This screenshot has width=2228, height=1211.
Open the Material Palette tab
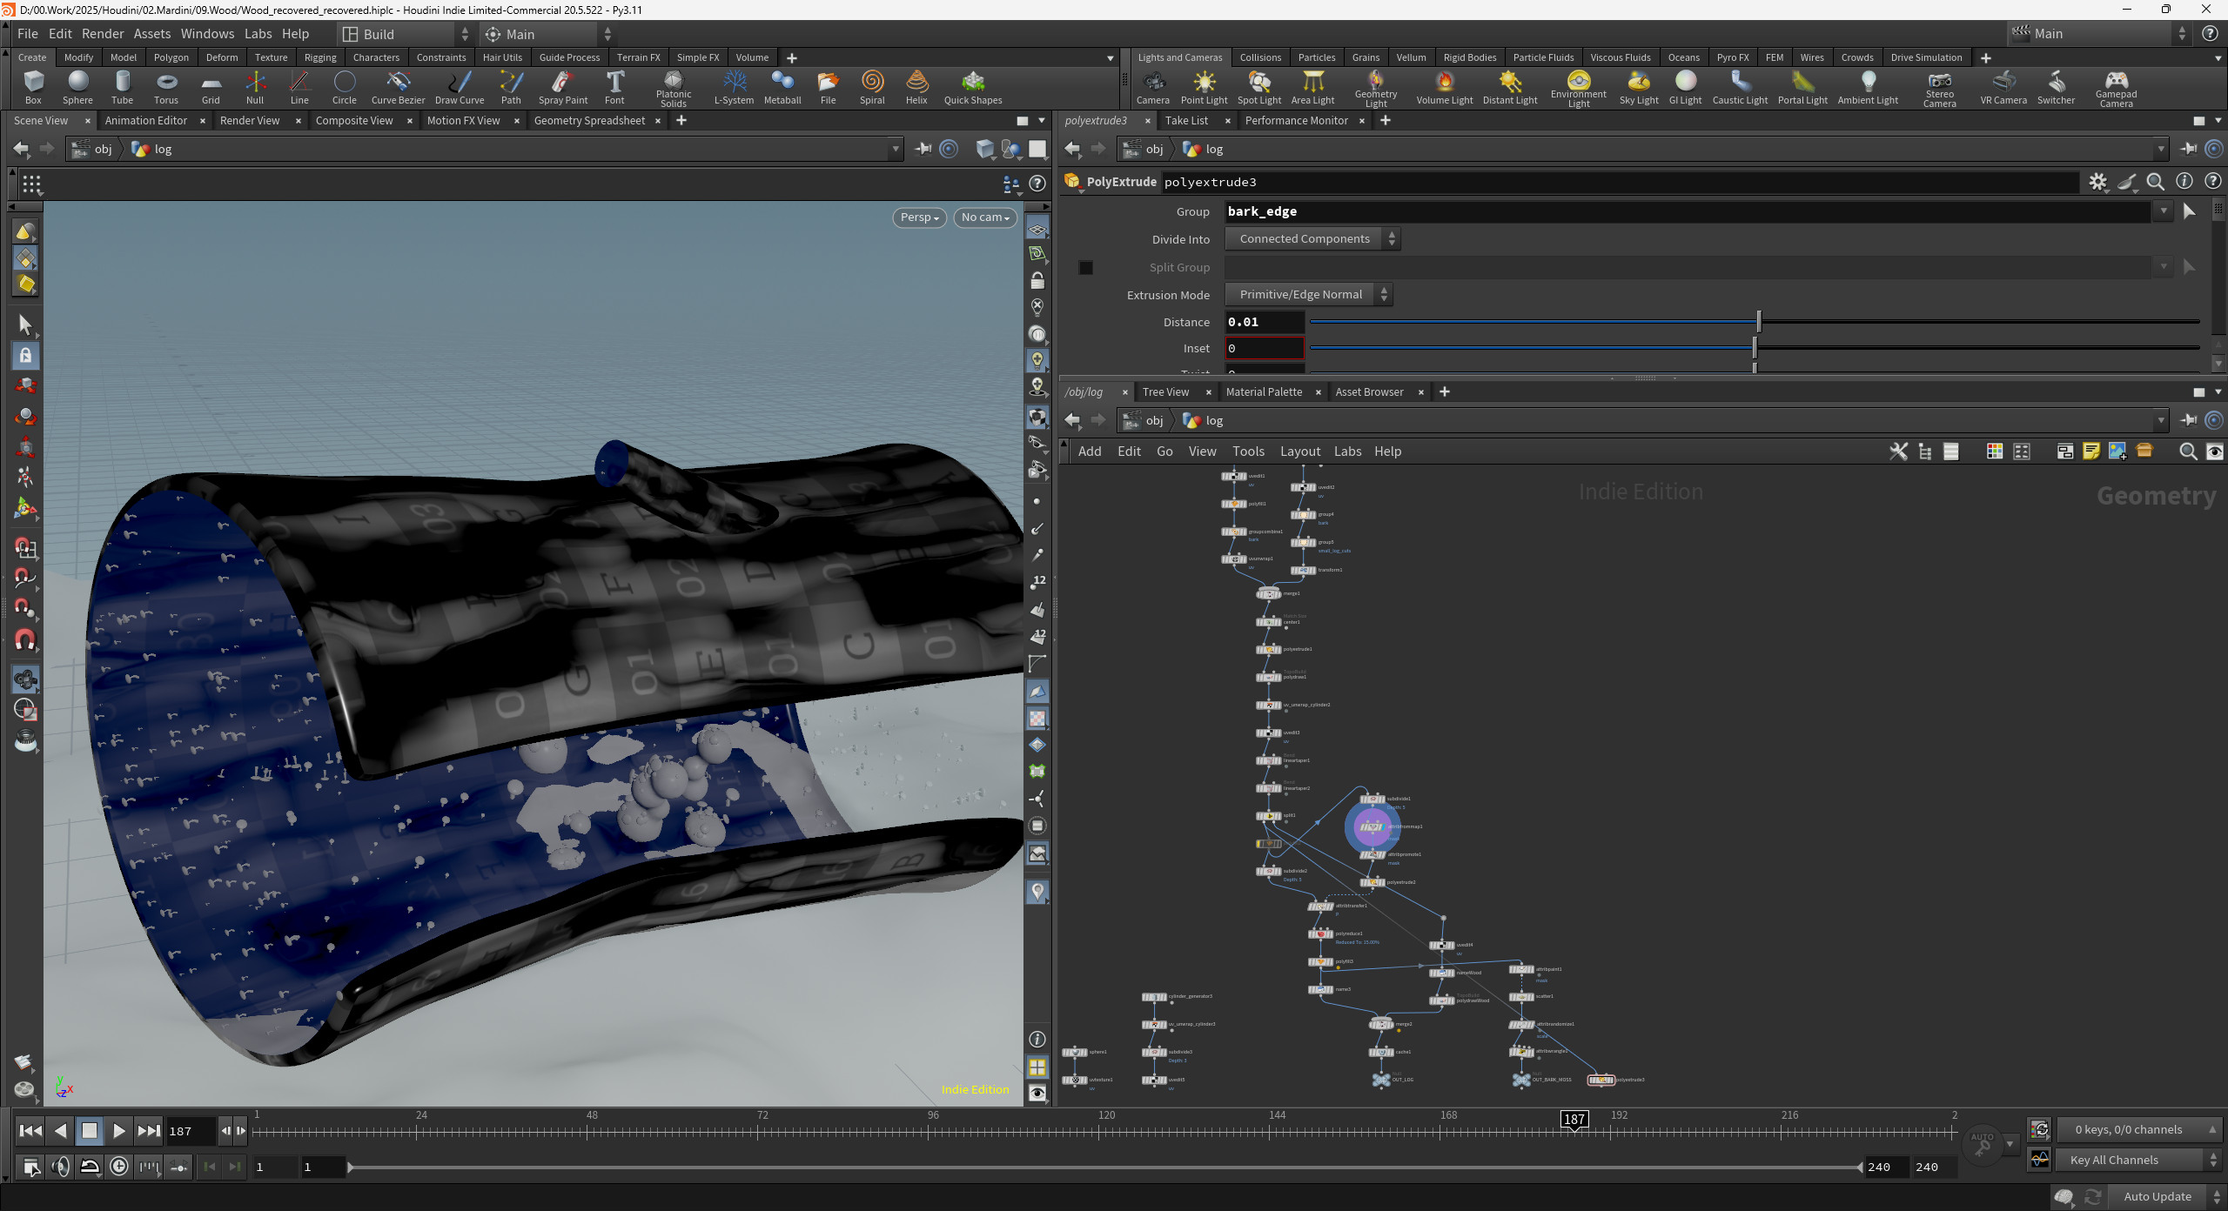pyautogui.click(x=1264, y=392)
